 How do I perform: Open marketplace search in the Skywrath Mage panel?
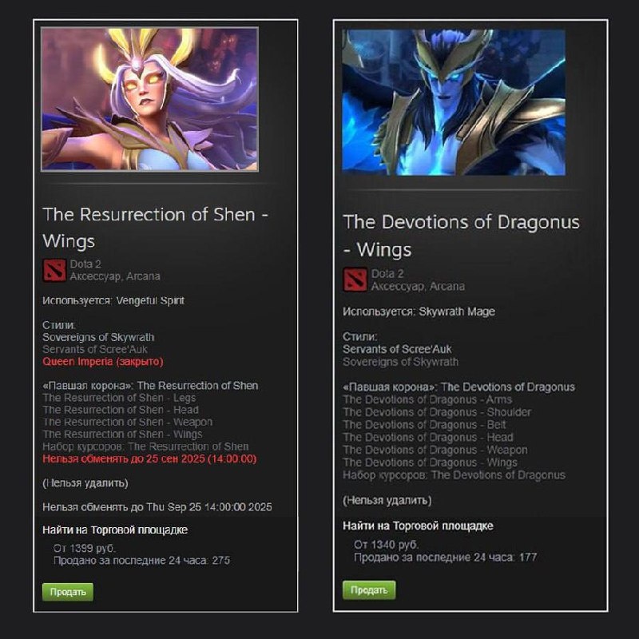(418, 526)
